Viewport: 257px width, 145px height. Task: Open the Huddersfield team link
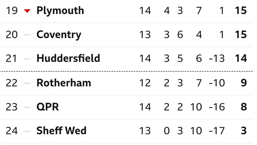68,58
